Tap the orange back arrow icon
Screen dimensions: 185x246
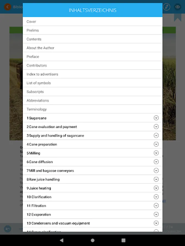pyautogui.click(x=7, y=7)
